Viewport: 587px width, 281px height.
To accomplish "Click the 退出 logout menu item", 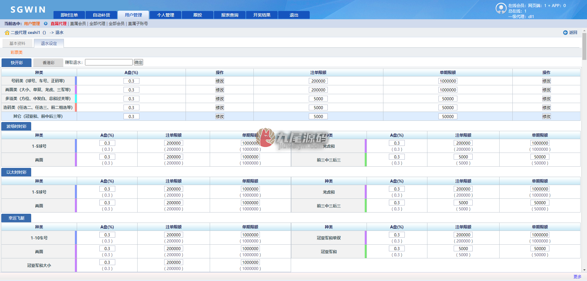I will pyautogui.click(x=294, y=15).
